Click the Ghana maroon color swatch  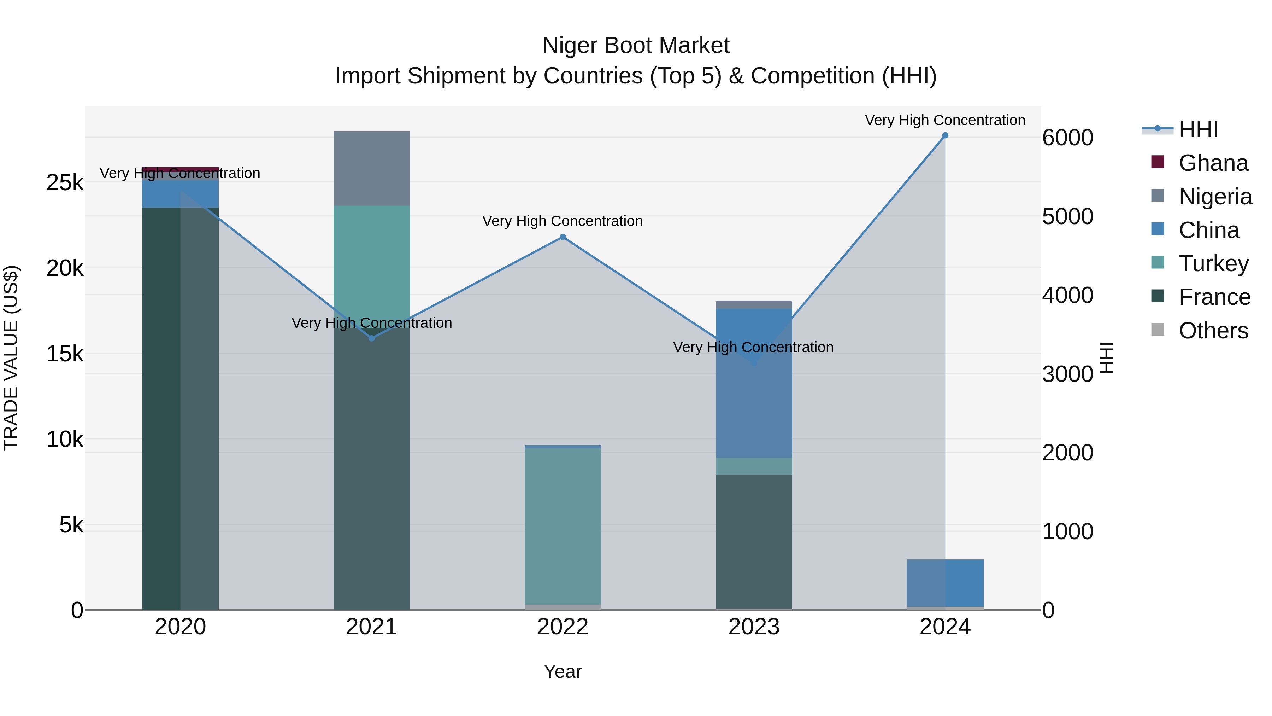click(x=1158, y=162)
